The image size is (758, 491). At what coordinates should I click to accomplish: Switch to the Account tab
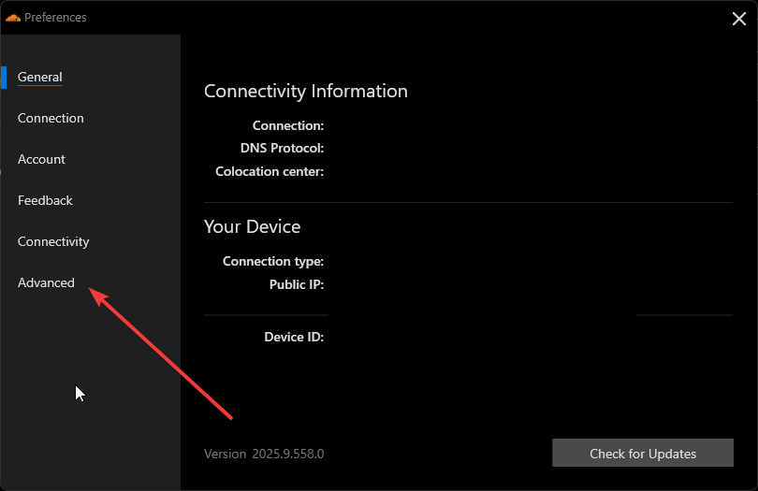[41, 159]
